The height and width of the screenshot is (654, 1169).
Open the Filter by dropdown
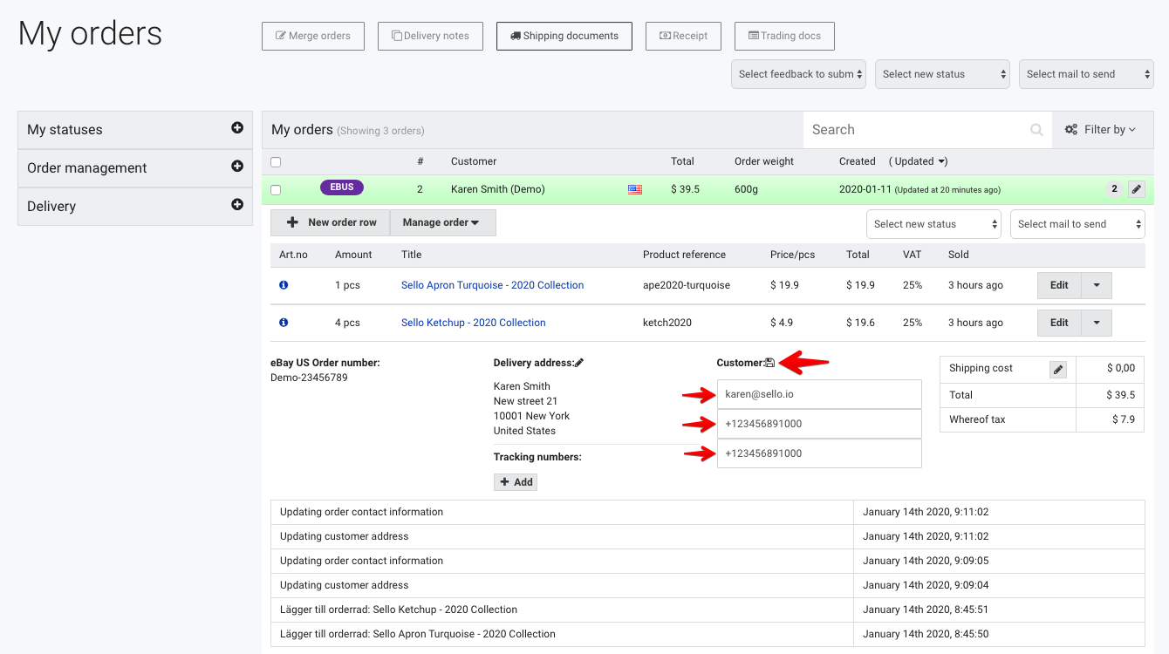coord(1100,130)
